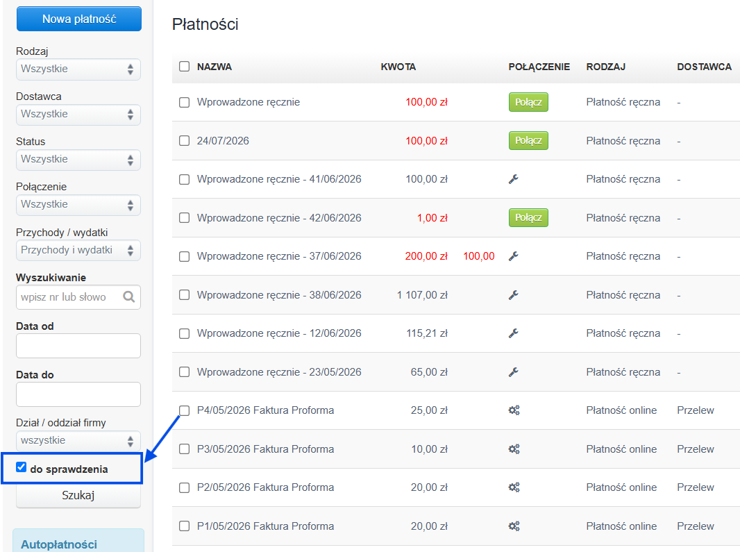Click the amount '65,00 zł'
Image resolution: width=740 pixels, height=552 pixels.
pyautogui.click(x=429, y=372)
